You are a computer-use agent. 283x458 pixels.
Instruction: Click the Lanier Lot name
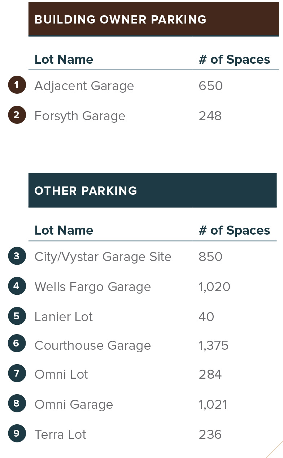(64, 317)
